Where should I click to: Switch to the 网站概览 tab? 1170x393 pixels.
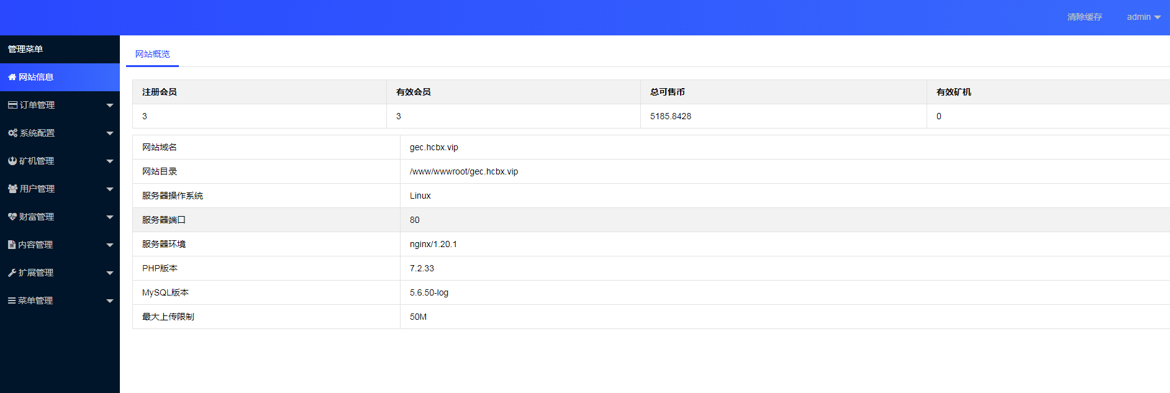coord(152,54)
